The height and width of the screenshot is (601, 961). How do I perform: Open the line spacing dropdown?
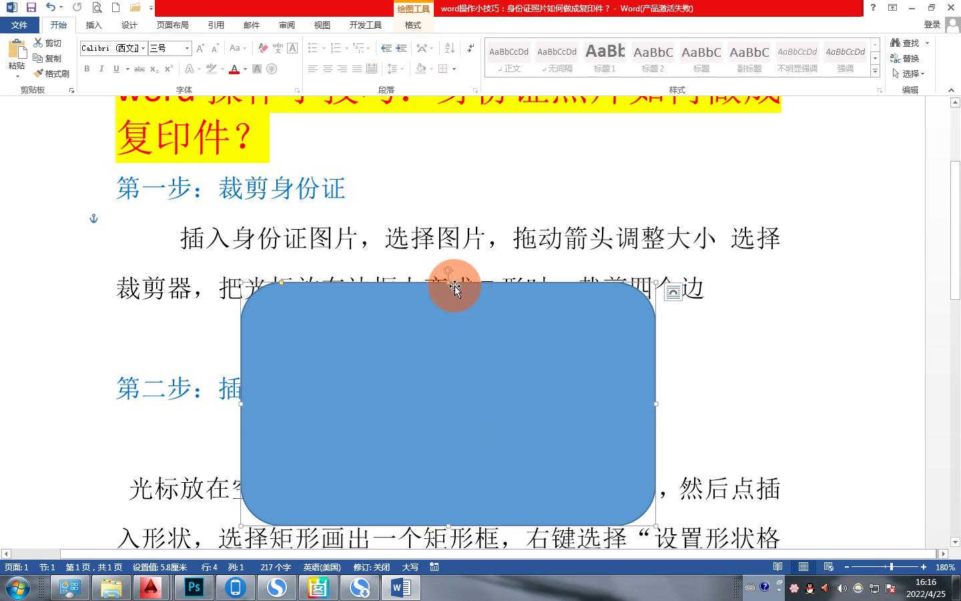coord(398,69)
